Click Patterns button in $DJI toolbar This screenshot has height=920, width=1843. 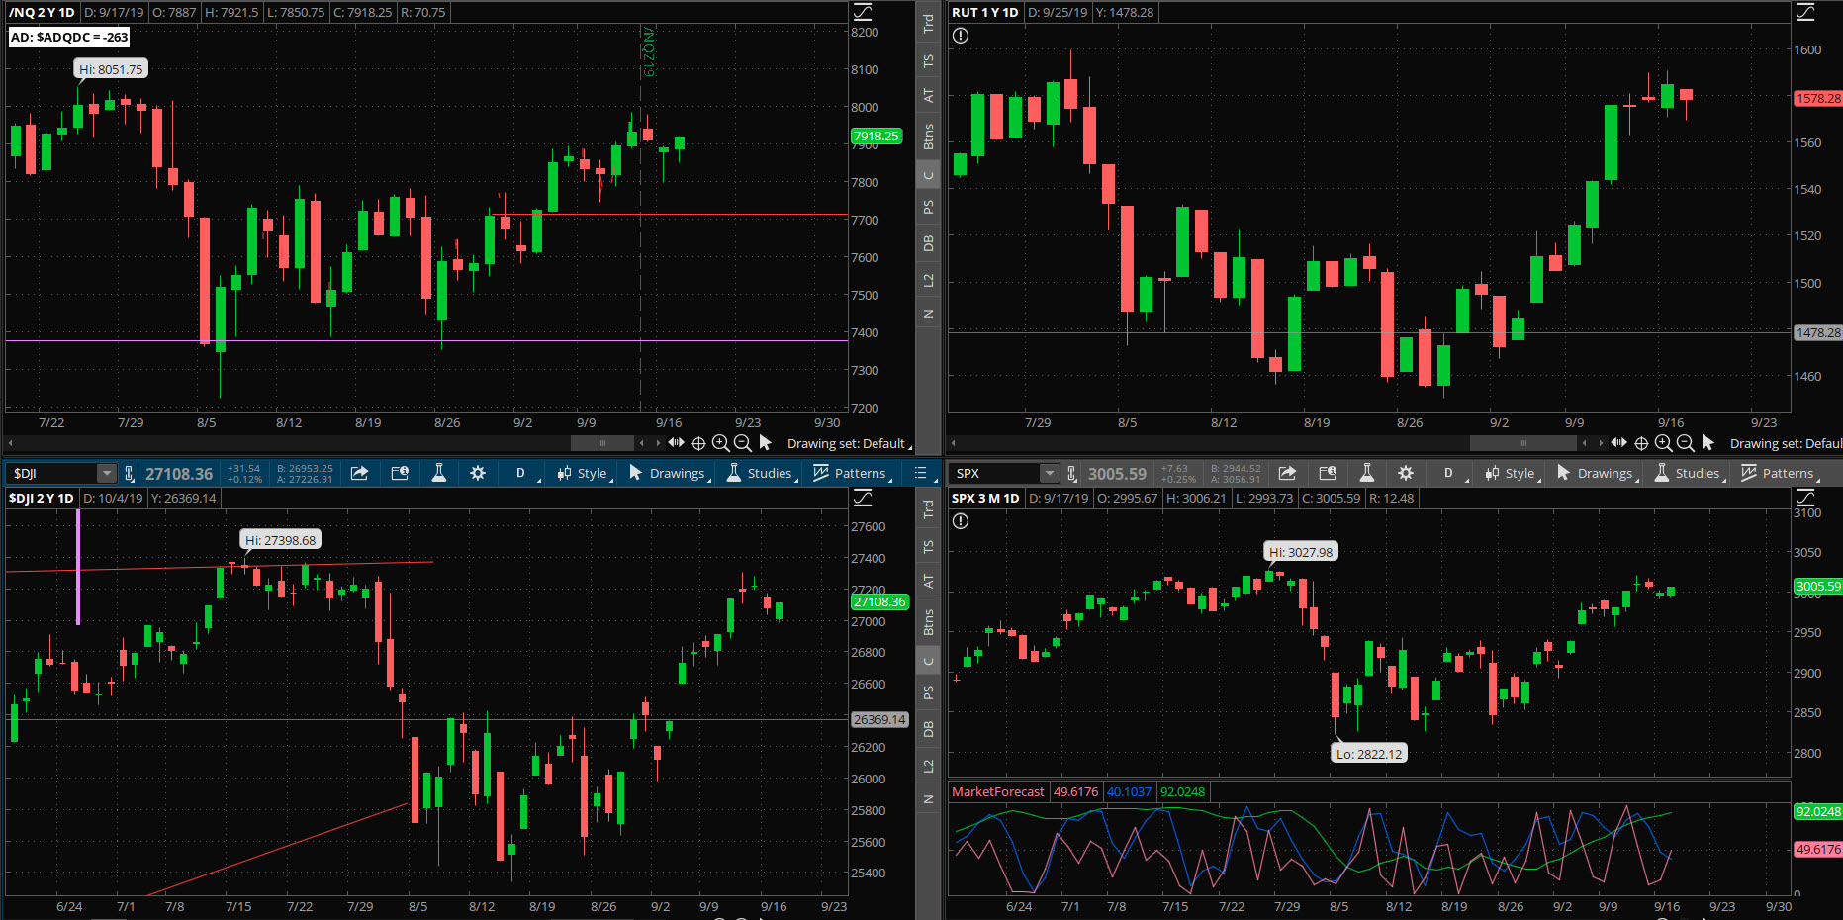pos(852,473)
